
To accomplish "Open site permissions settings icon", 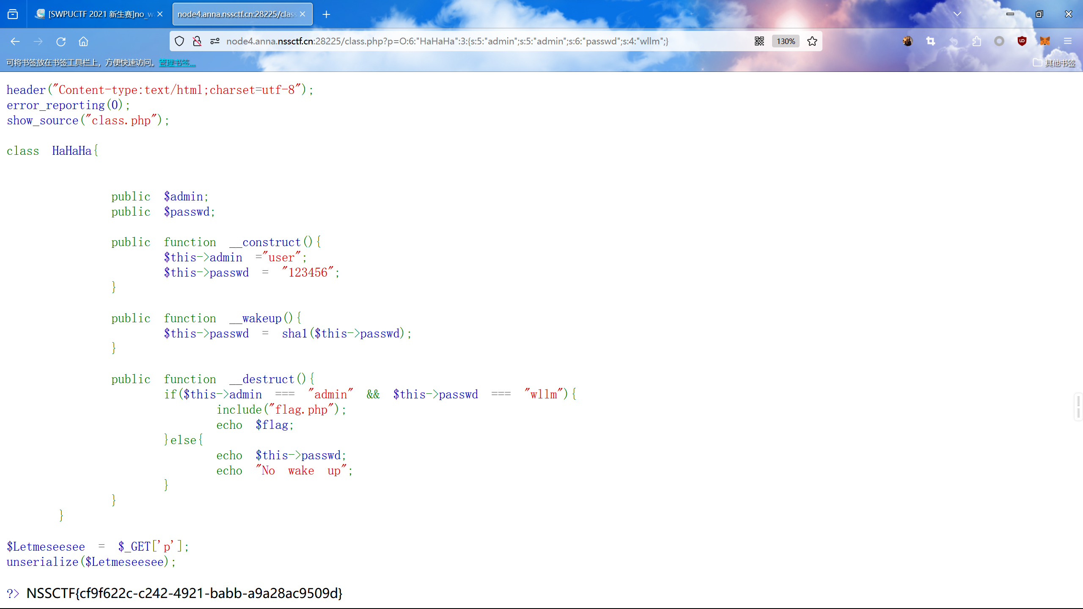I will [215, 41].
